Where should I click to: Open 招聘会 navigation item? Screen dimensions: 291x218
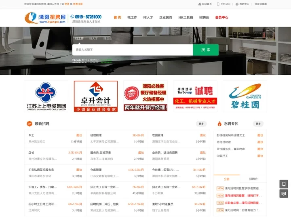pyautogui.click(x=204, y=17)
